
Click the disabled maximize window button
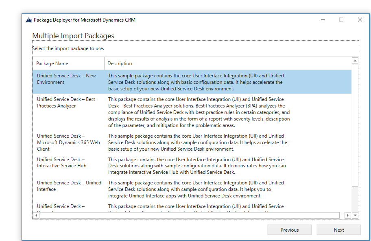[341, 20]
